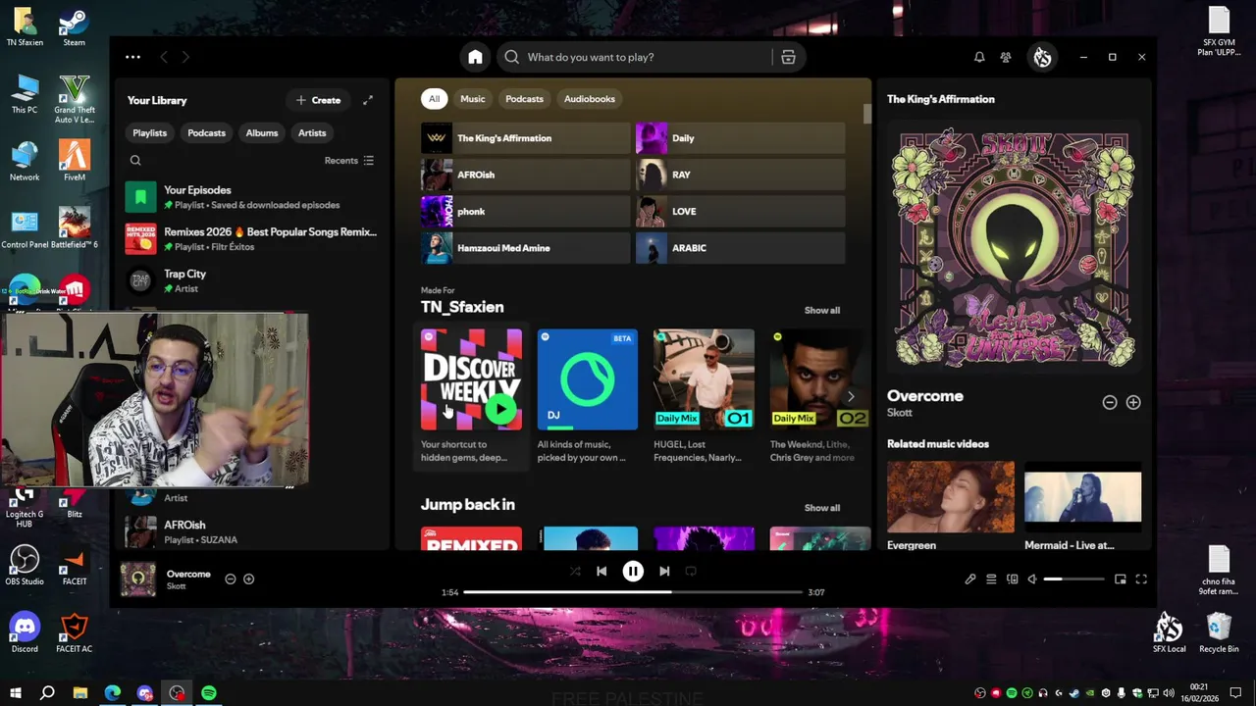Seek on the song progress bar

coord(633,592)
